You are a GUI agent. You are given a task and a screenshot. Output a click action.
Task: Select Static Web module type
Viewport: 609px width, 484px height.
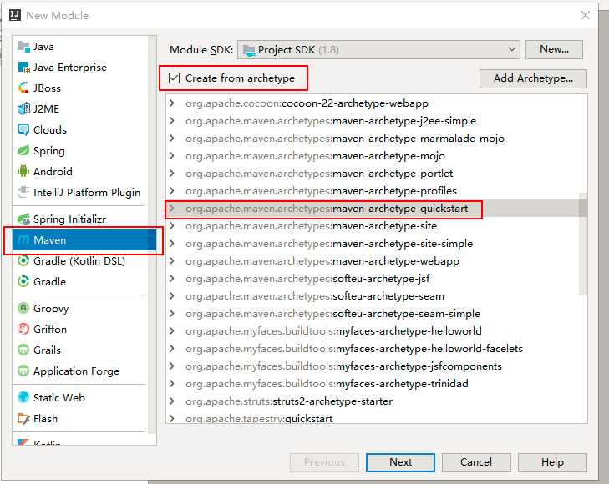pyautogui.click(x=80, y=397)
